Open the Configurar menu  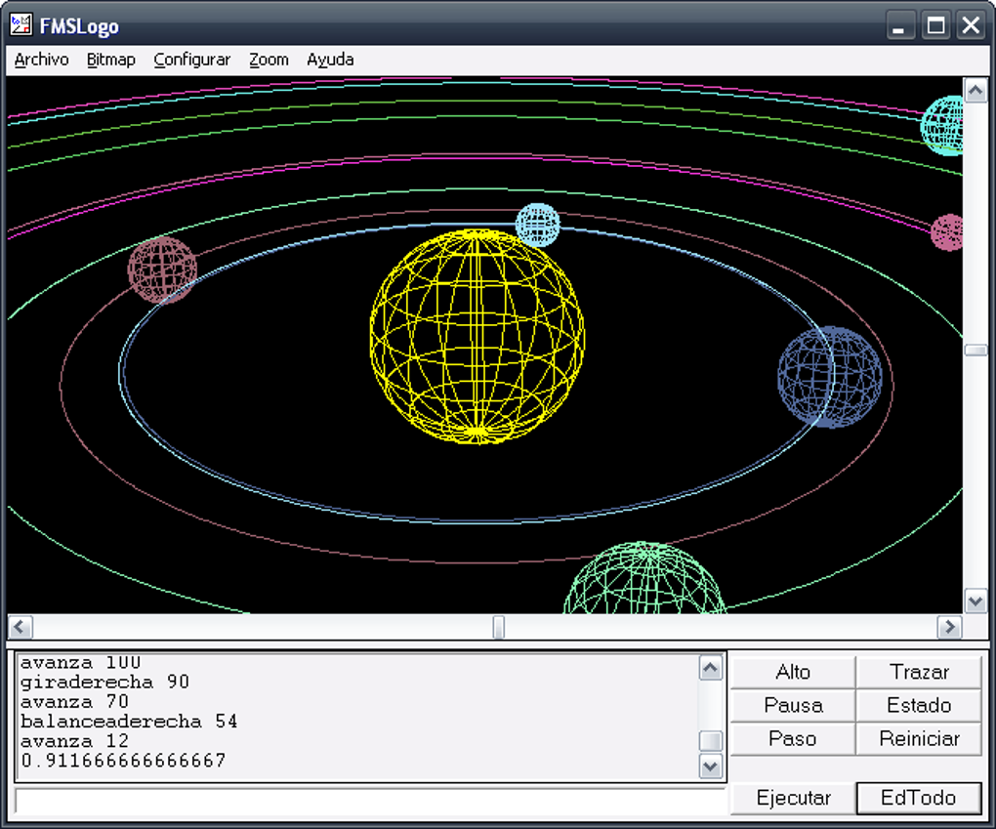[x=191, y=60]
